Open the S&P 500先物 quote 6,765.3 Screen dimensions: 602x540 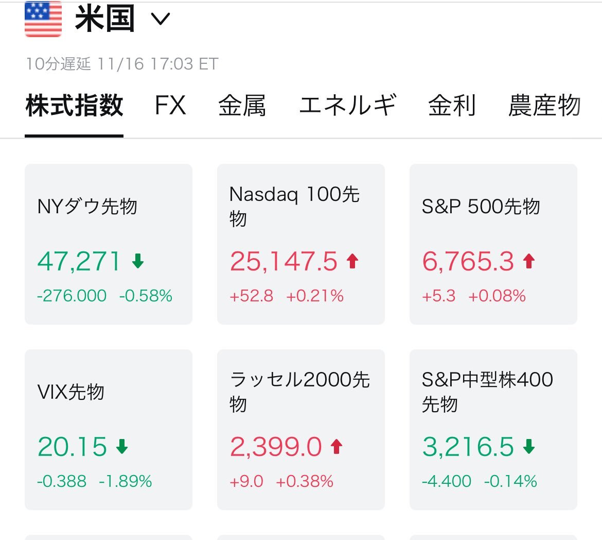click(468, 261)
